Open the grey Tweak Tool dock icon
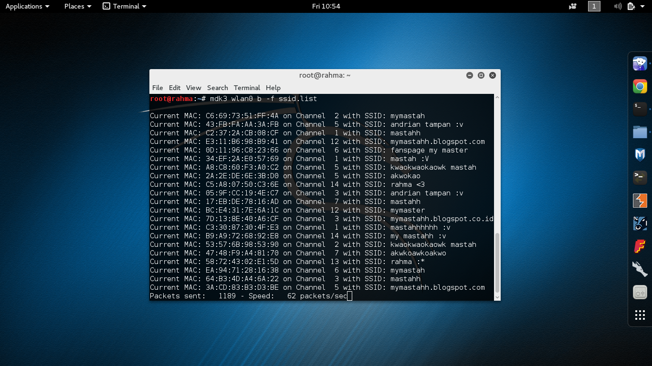The image size is (652, 366). coord(640,292)
